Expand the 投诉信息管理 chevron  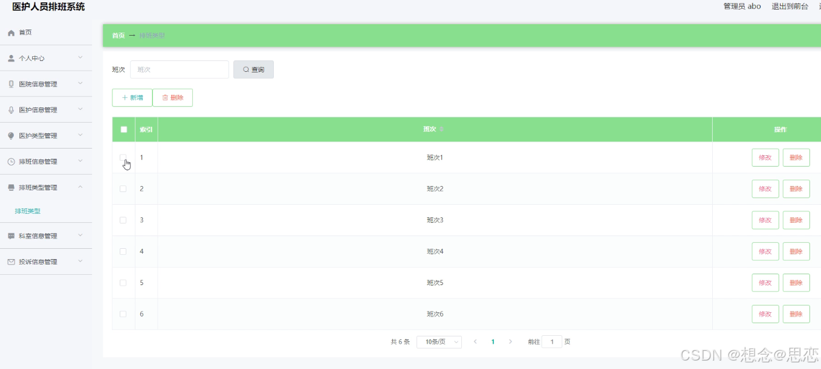coord(80,262)
